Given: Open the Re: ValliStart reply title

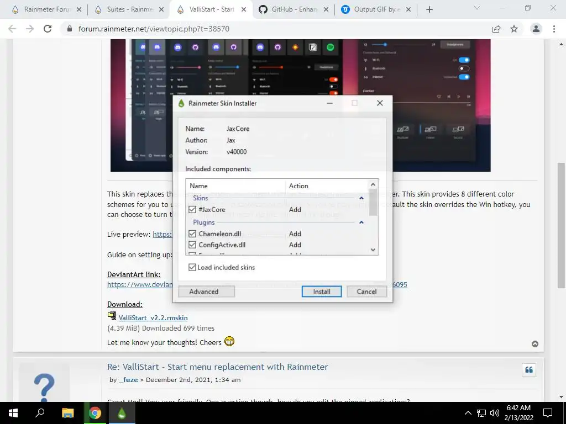Looking at the screenshot, I should 217,367.
